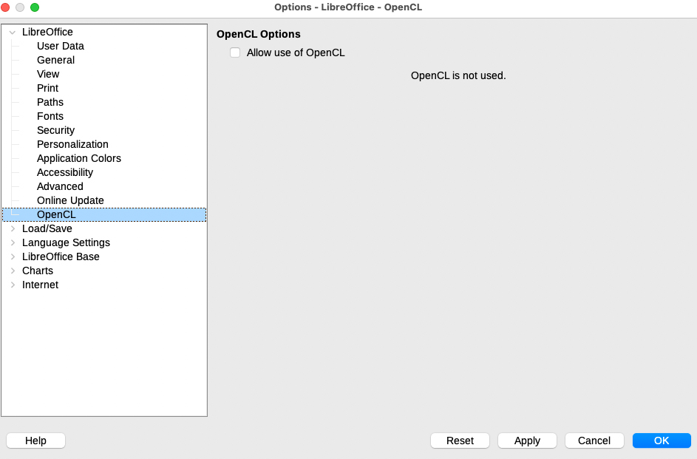Enable Allow use of OpenCL checkbox
The image size is (697, 459).
[x=235, y=52]
